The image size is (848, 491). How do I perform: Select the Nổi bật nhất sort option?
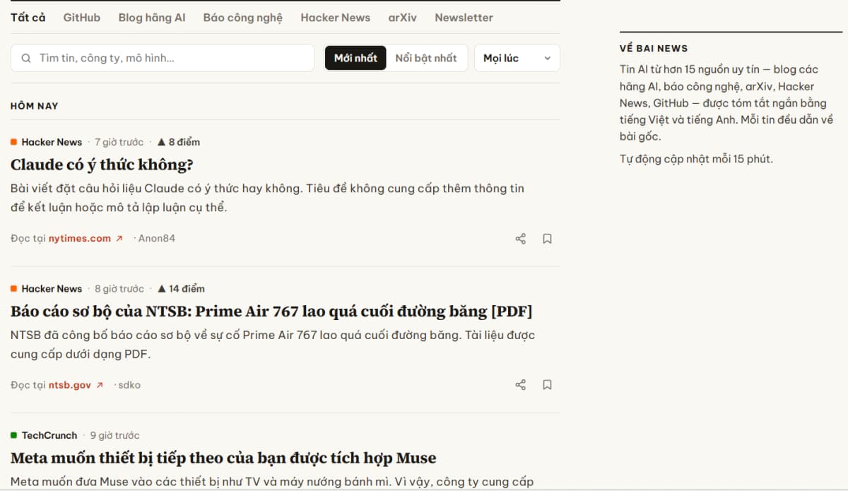[426, 58]
